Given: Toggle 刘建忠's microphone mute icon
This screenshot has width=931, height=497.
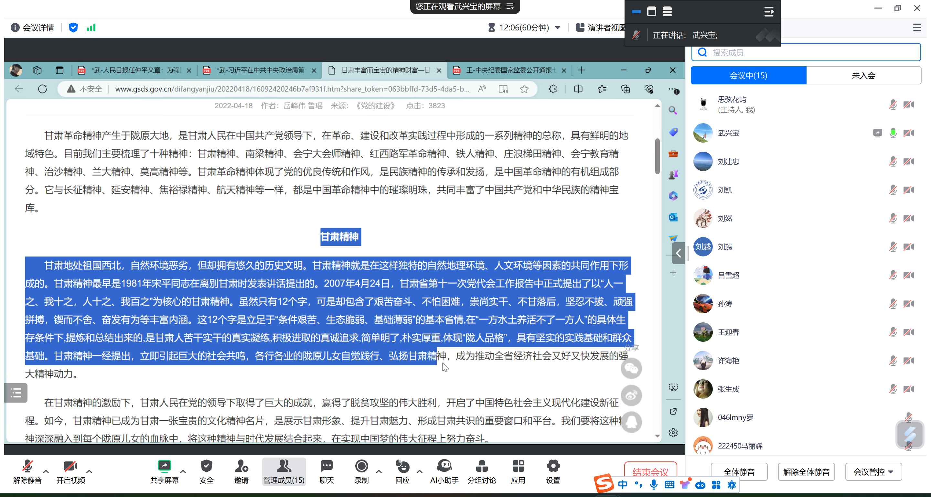Looking at the screenshot, I should click(x=893, y=161).
